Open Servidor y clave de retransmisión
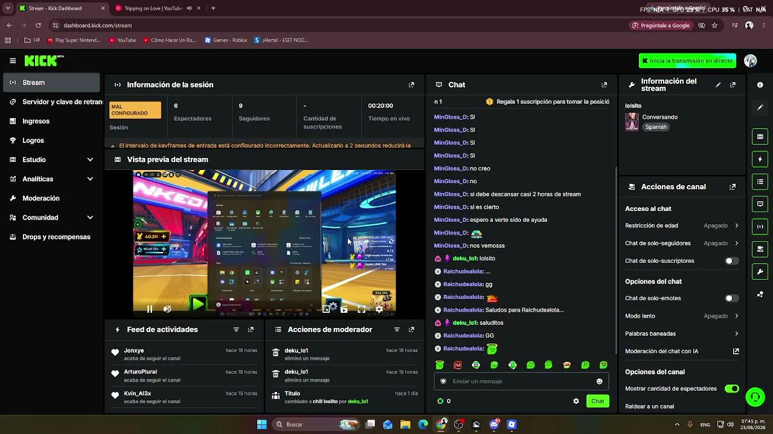This screenshot has height=434, width=773. pos(52,102)
